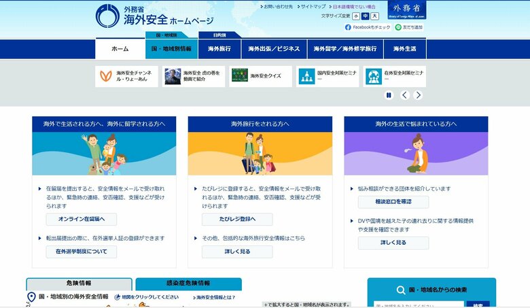Open 海外旅行 menu item

219,49
